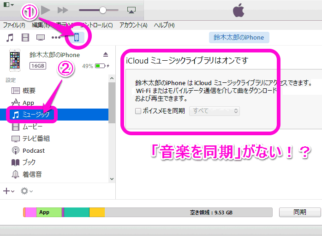
Task: Switch to the Music library note icon
Action: tap(10, 37)
